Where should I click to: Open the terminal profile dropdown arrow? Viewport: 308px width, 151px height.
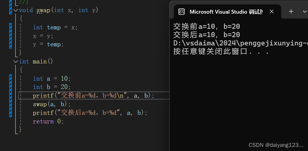click(305, 12)
